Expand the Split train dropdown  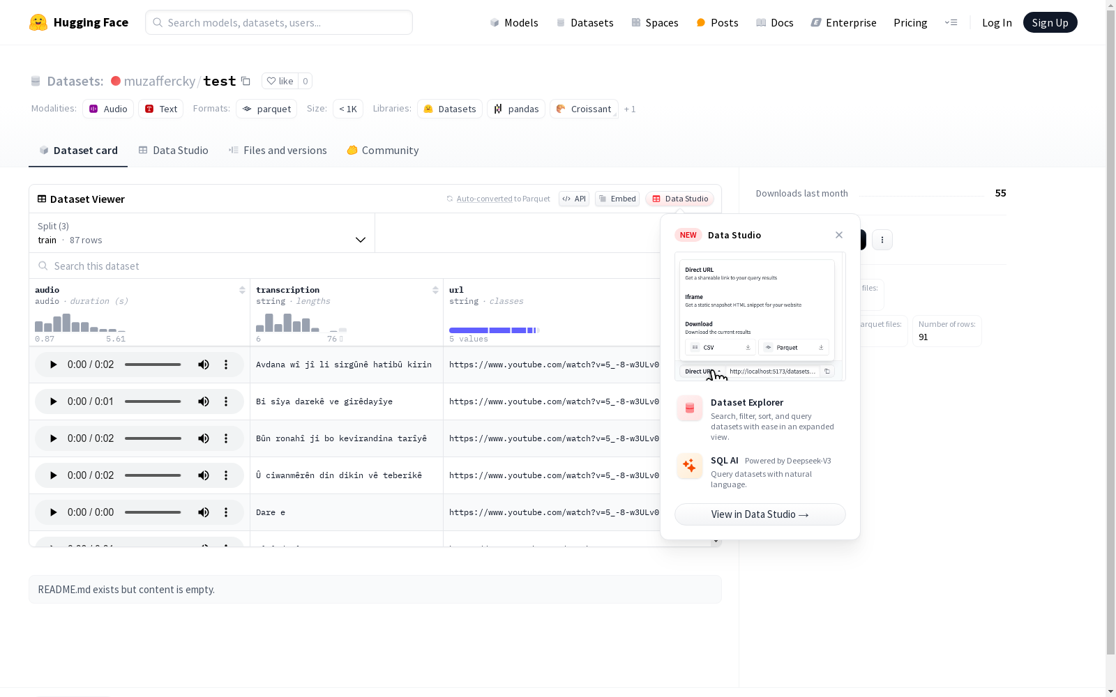pos(202,233)
